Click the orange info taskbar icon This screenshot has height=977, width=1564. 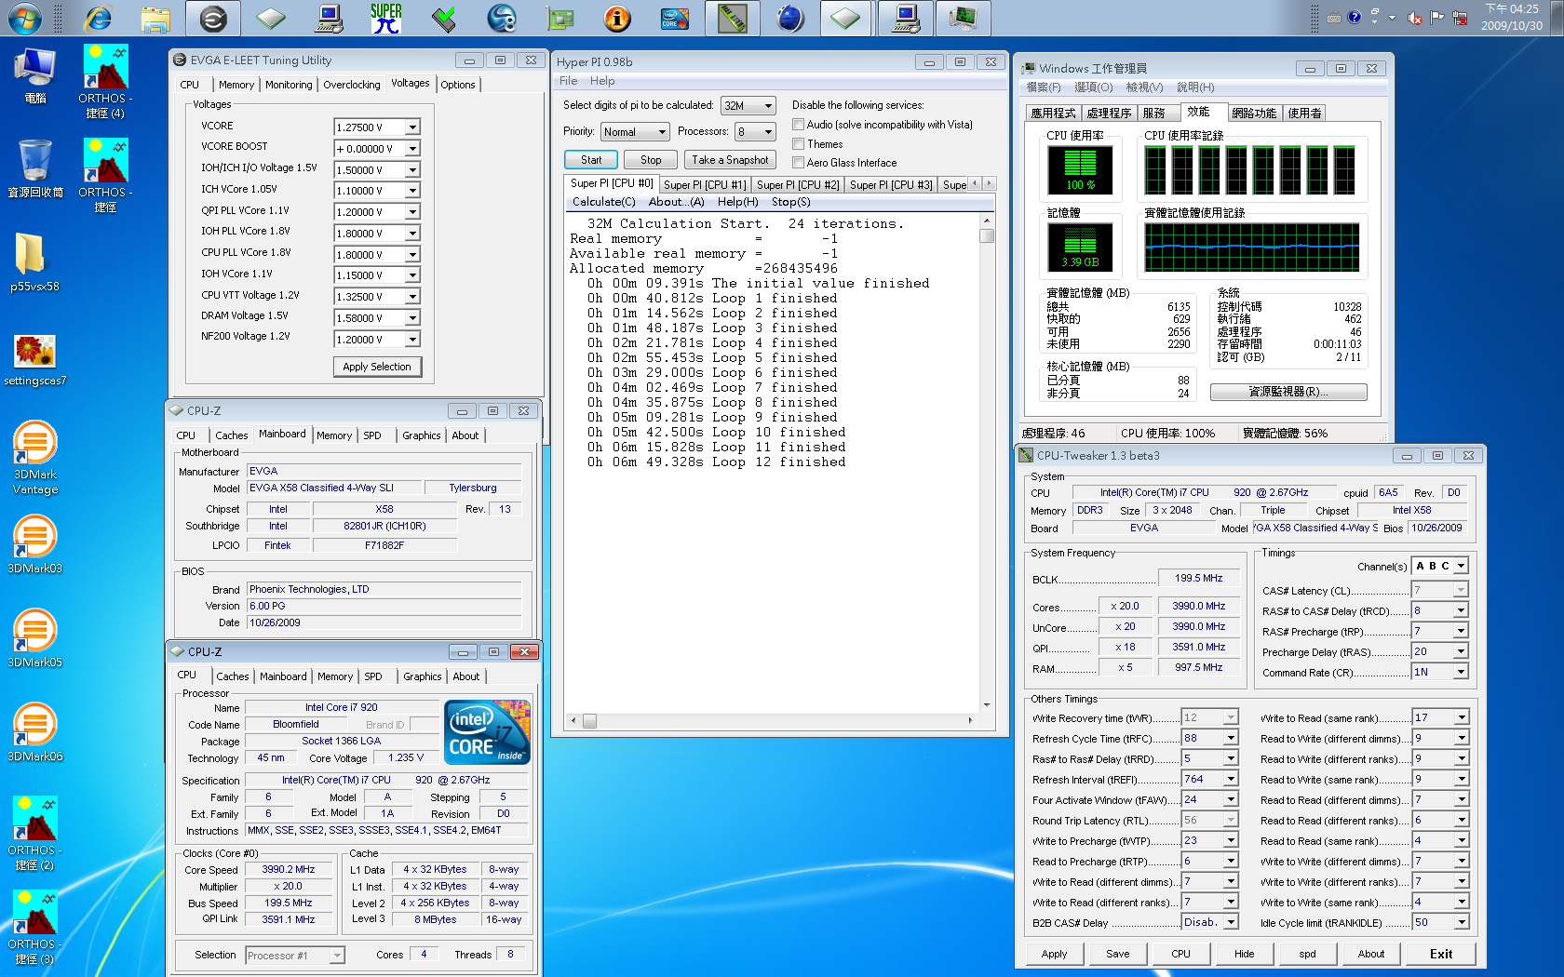pos(617,18)
